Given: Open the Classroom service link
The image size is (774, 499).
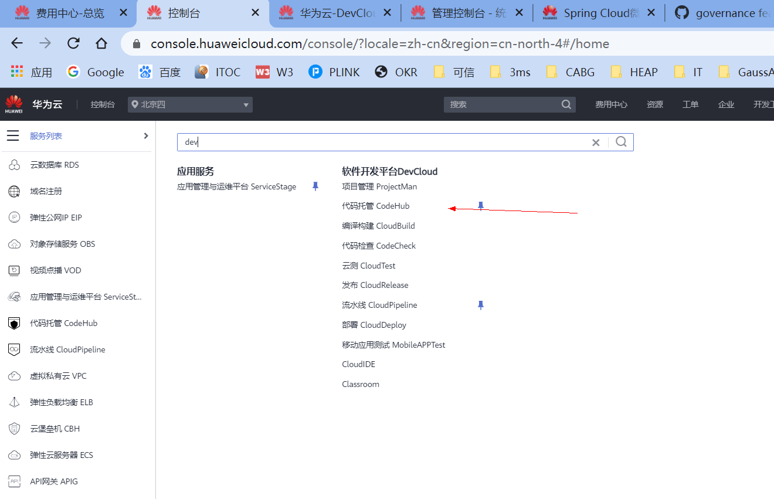Looking at the screenshot, I should click(361, 384).
